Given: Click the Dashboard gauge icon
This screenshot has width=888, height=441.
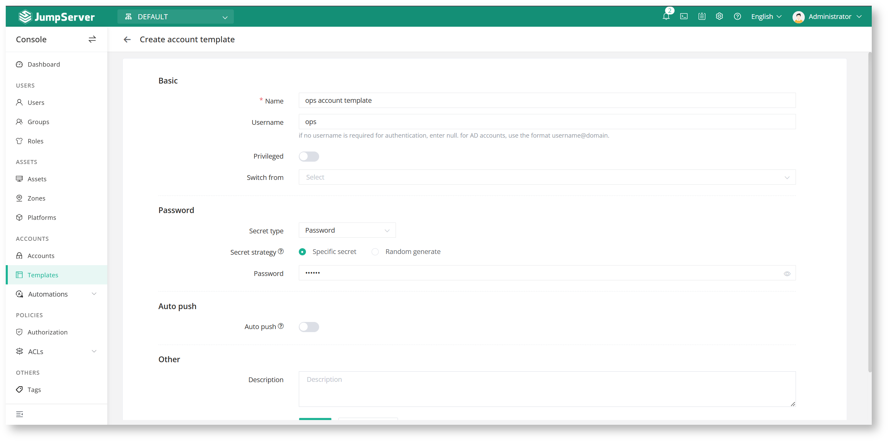Looking at the screenshot, I should 19,65.
